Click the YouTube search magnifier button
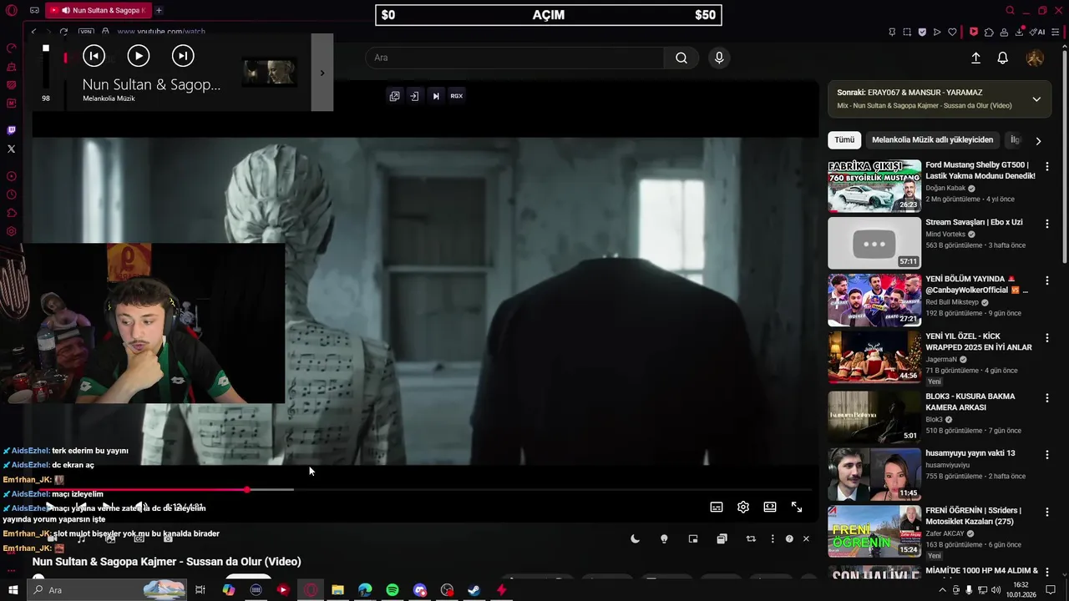 [x=681, y=58]
